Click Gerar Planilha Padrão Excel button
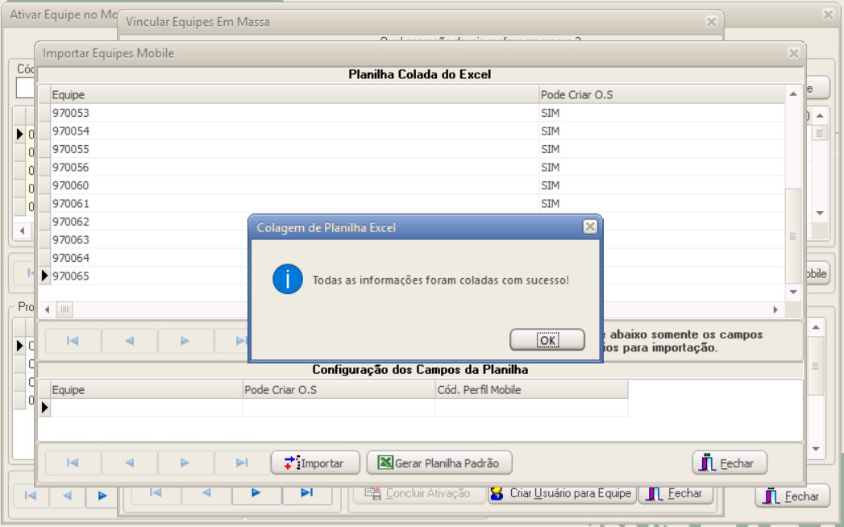The height and width of the screenshot is (527, 844). point(439,463)
